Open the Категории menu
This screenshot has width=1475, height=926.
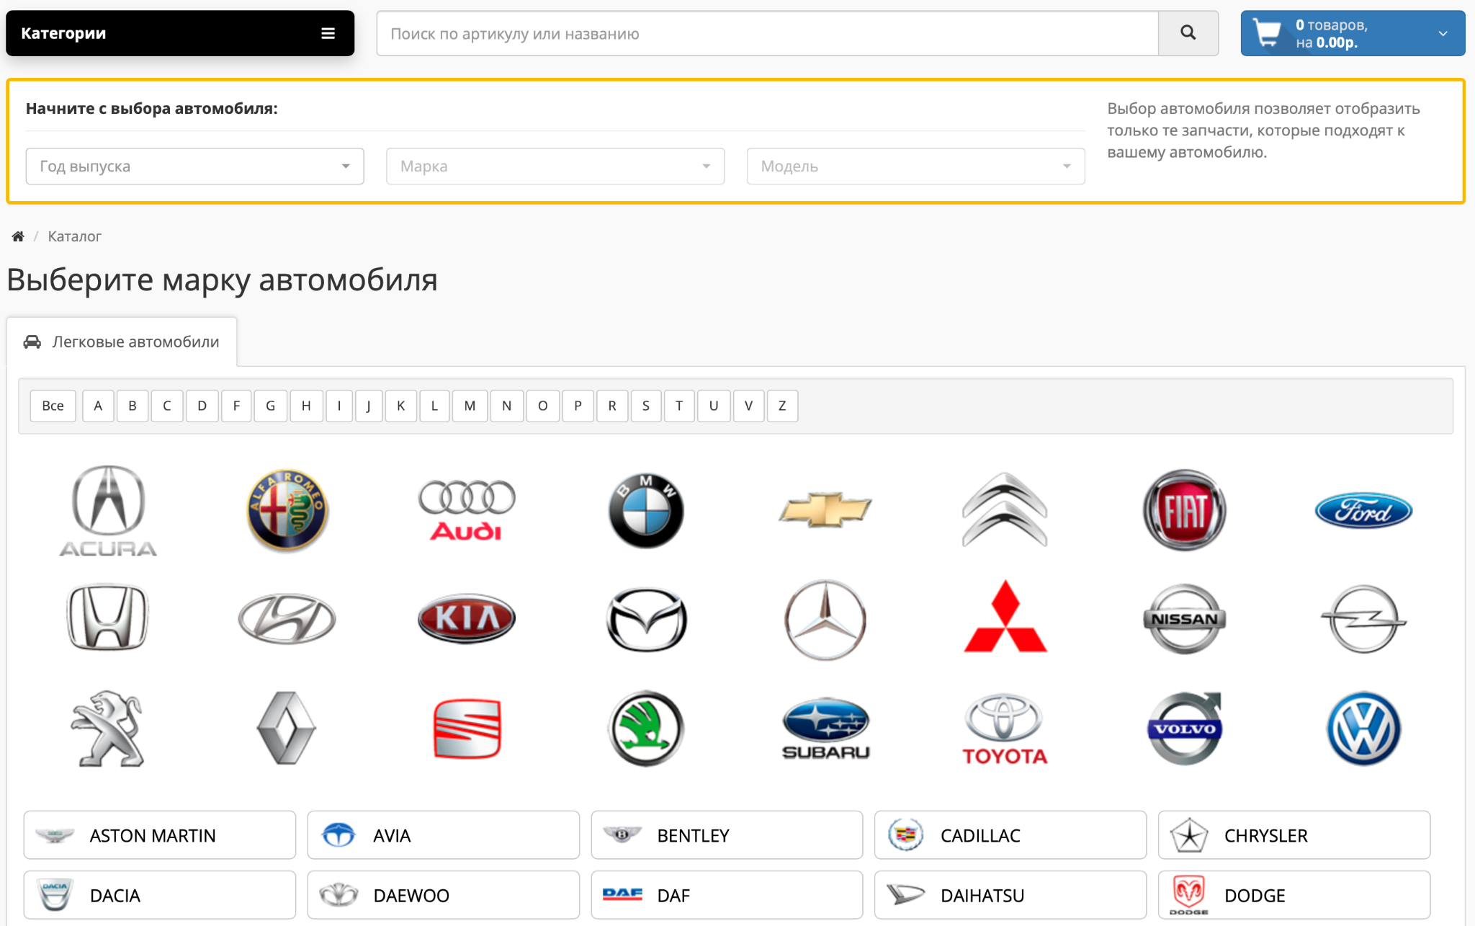[180, 33]
